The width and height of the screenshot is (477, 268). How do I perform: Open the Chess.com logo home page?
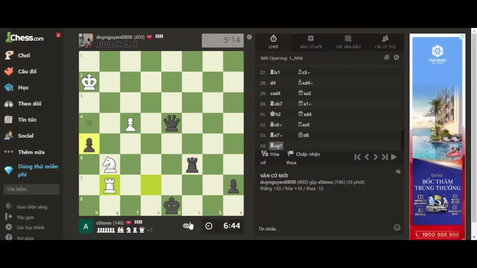pos(25,37)
